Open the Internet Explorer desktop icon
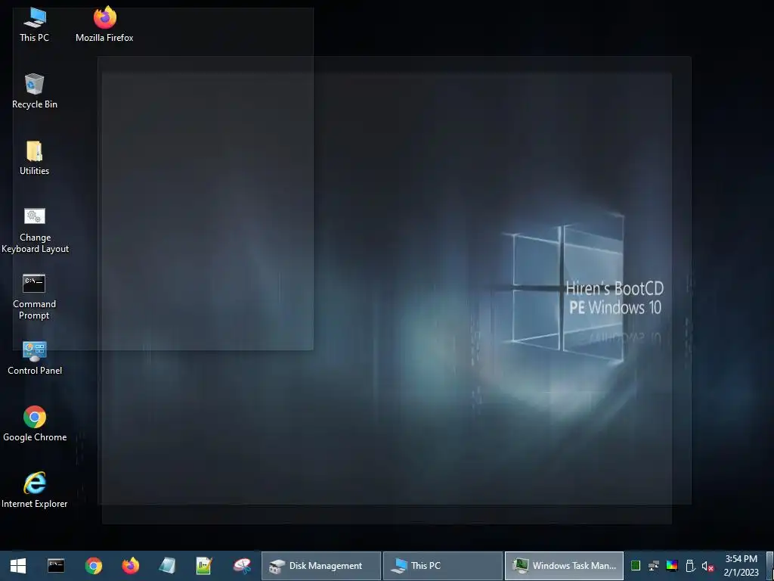774x581 pixels. tap(35, 490)
